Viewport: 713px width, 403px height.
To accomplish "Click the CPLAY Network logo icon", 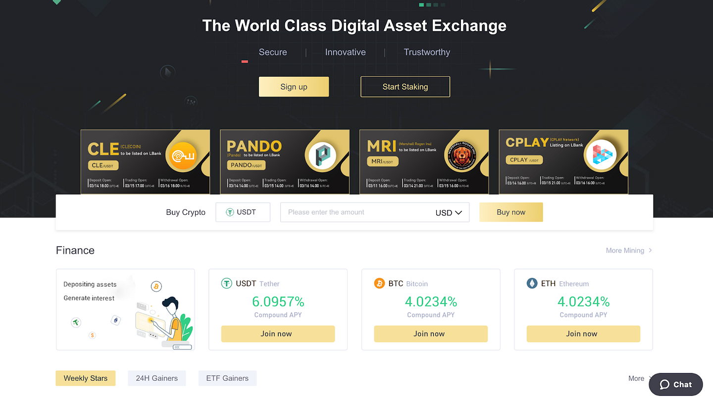I will tap(601, 155).
